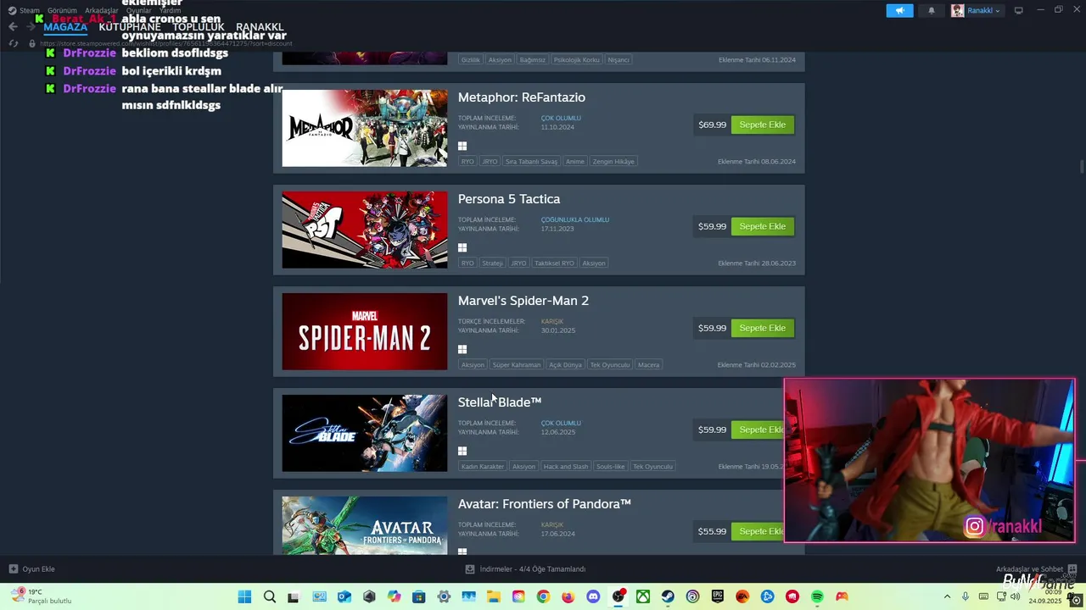Open Marvel's Spider-Man 2 title link

point(523,301)
